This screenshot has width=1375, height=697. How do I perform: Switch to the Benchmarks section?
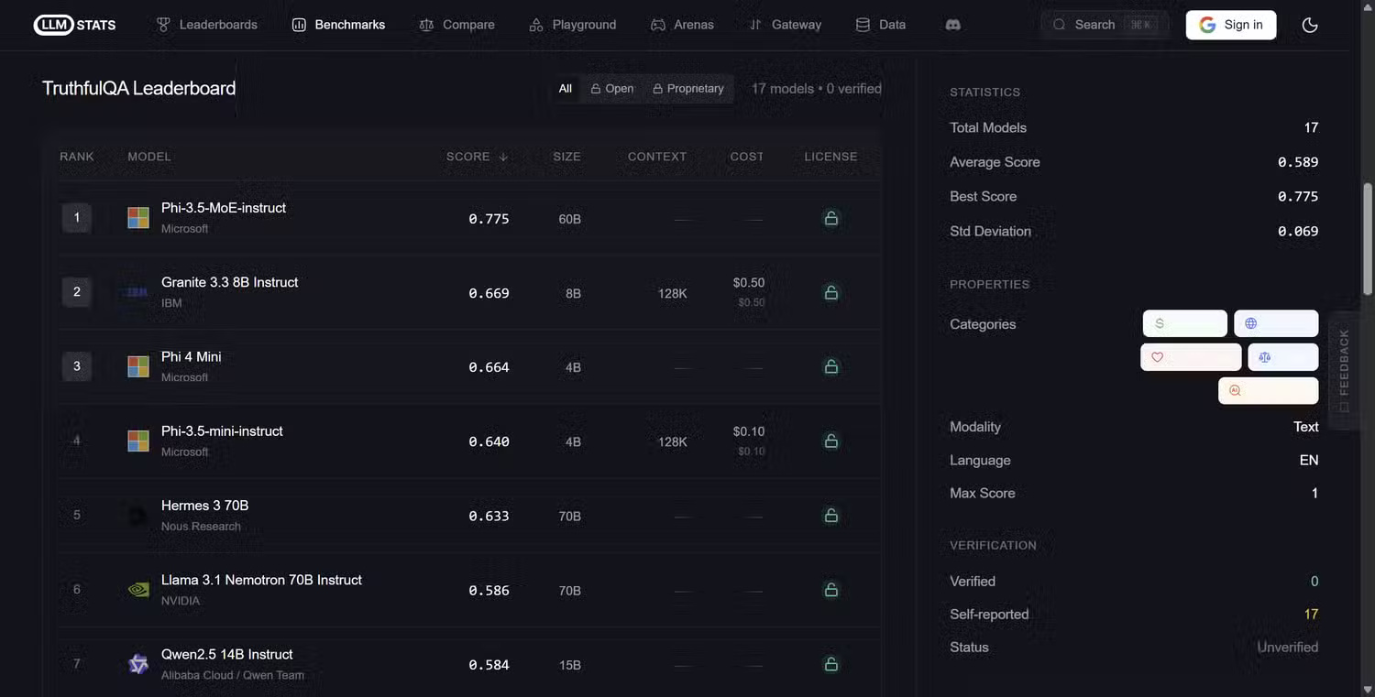coord(339,25)
